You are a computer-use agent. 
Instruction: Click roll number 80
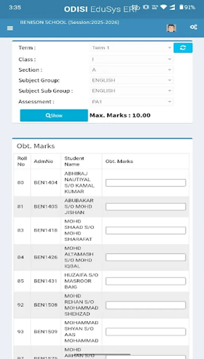(21, 183)
